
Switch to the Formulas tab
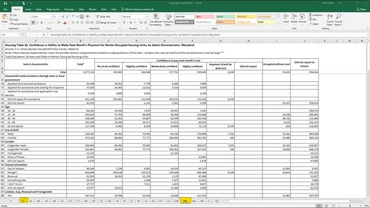coord(69,9)
